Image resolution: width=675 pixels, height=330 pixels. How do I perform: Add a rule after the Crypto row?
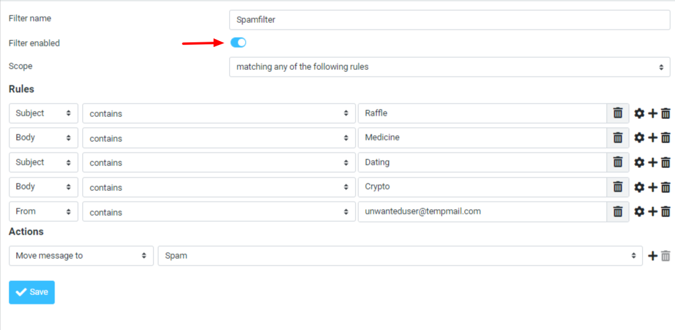(x=652, y=187)
